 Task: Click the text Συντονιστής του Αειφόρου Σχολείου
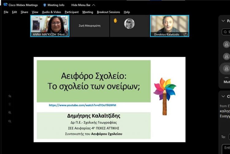(94, 134)
